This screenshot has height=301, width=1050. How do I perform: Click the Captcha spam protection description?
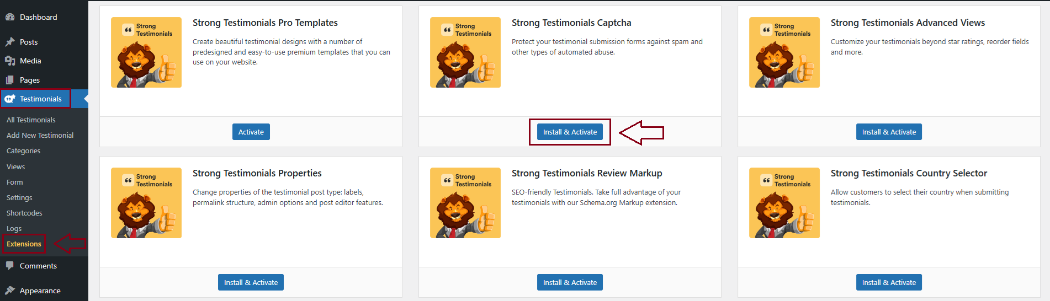tap(607, 47)
